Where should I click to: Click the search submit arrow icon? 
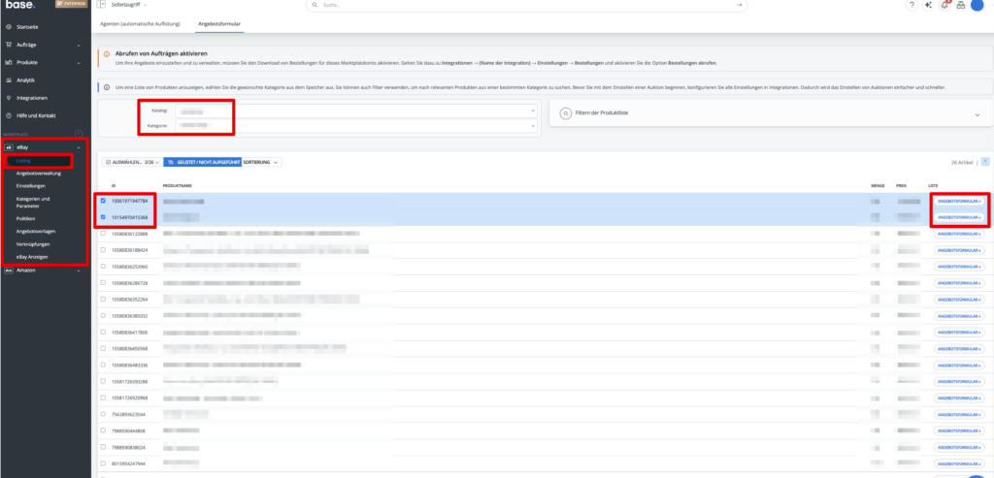click(x=739, y=5)
